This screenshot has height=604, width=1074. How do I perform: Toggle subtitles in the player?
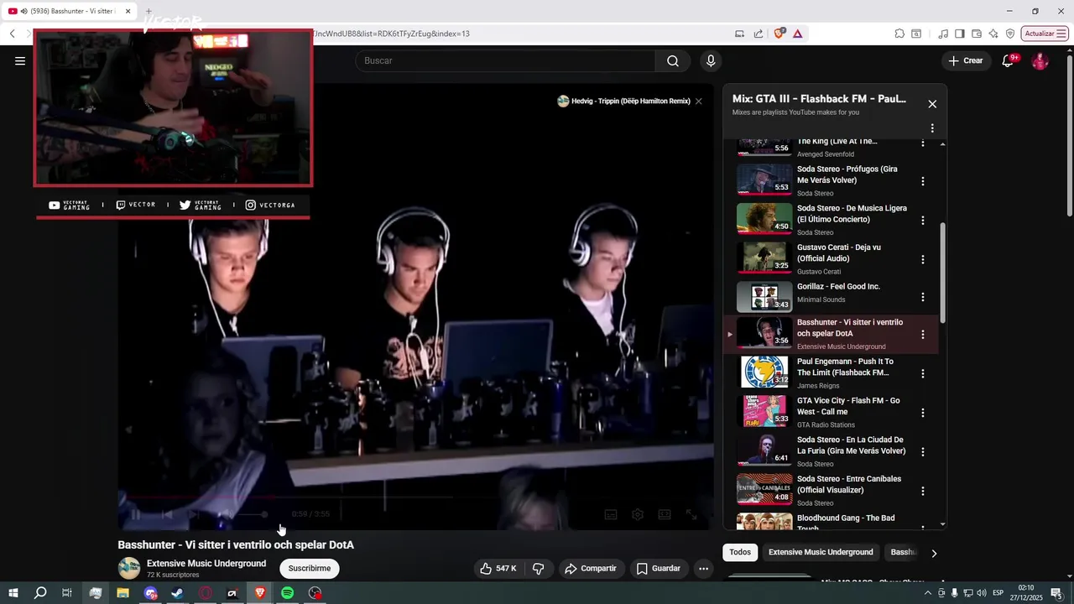(x=611, y=514)
